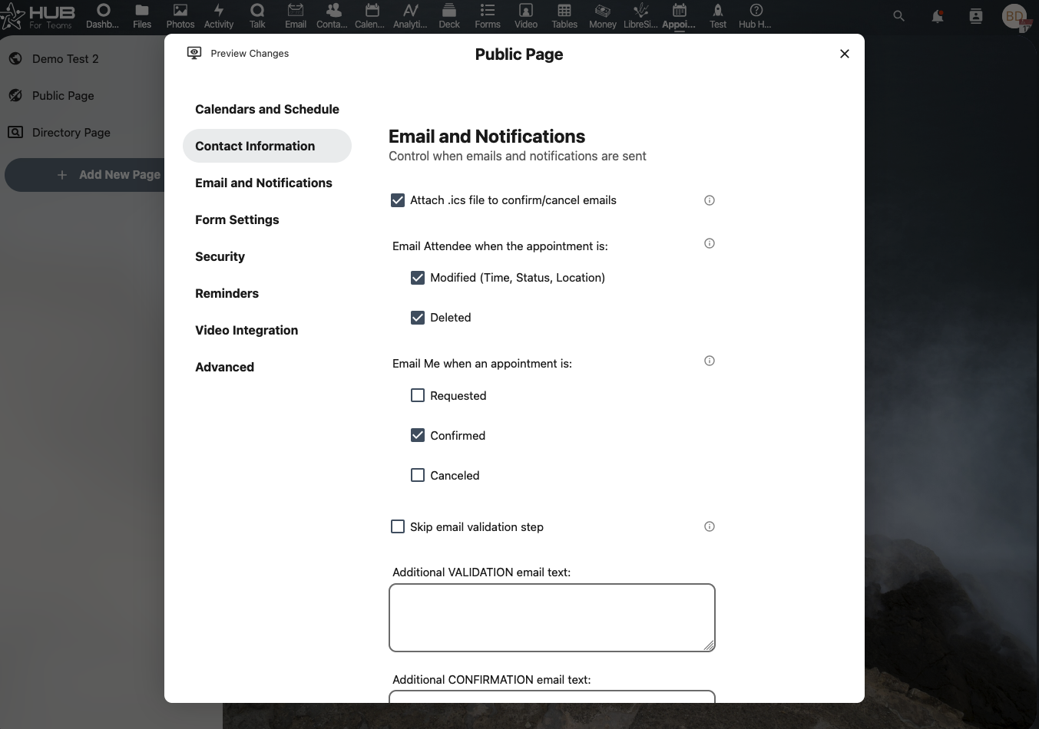Open the Activity app icon

(x=219, y=15)
